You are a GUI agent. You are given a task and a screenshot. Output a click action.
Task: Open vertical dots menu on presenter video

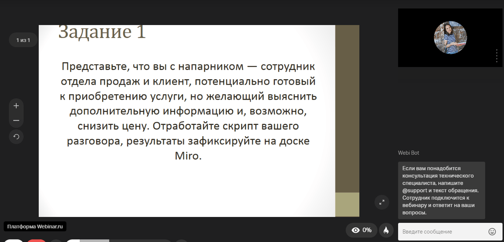(497, 55)
